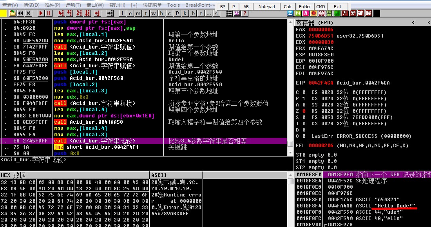
Task: Click the binary 010 101 plugin icon
Action: [329, 13]
